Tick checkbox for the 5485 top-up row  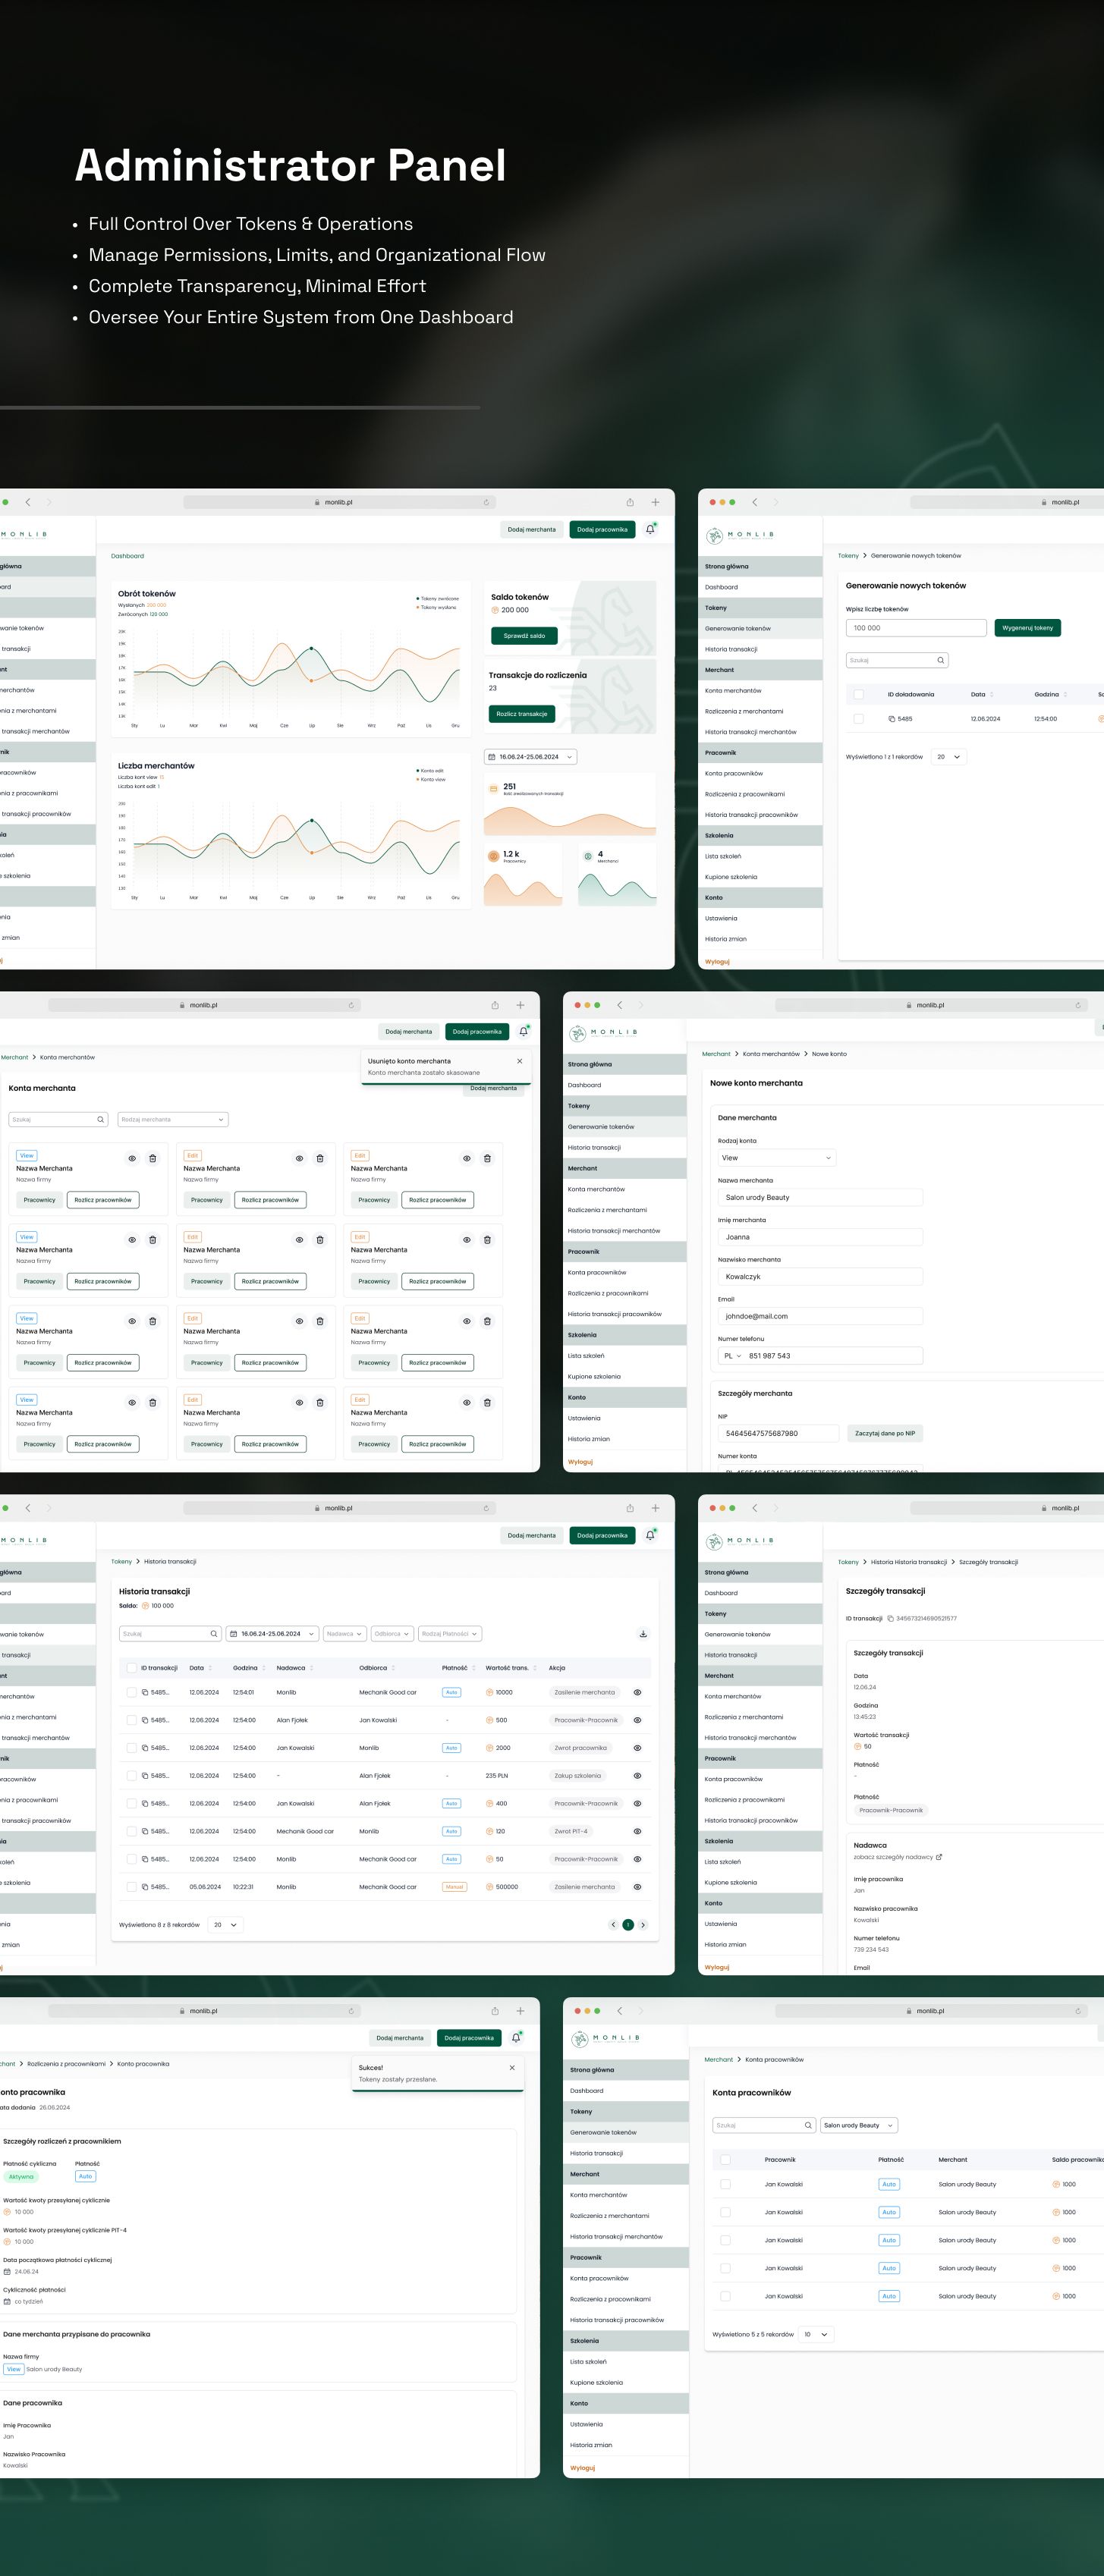click(x=858, y=719)
